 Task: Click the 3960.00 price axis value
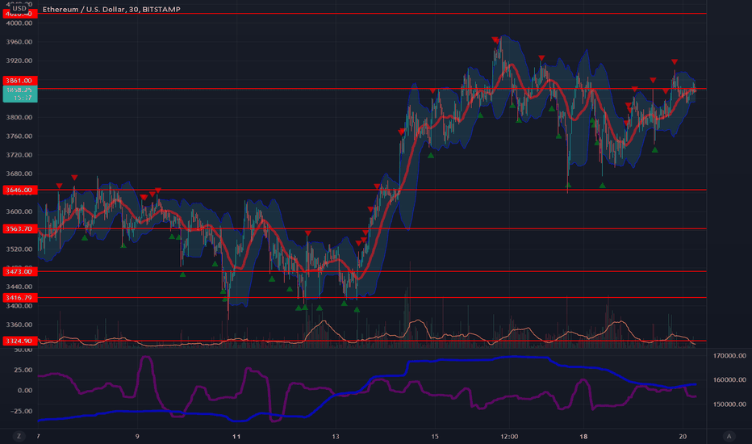click(x=19, y=42)
